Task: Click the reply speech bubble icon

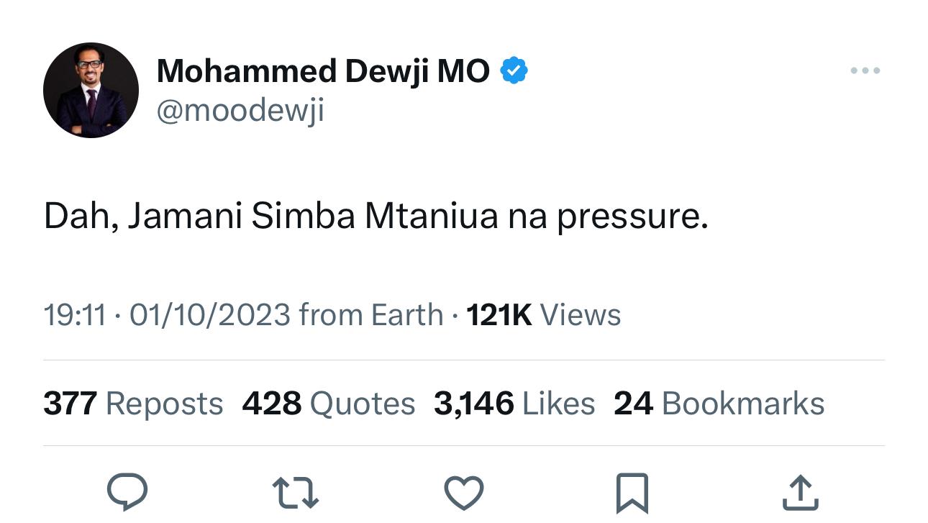Action: (127, 493)
